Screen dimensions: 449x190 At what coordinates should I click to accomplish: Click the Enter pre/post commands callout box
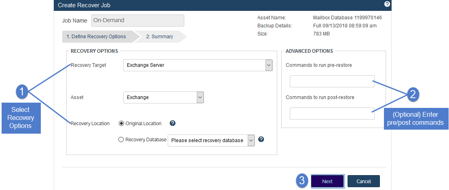pos(416,119)
